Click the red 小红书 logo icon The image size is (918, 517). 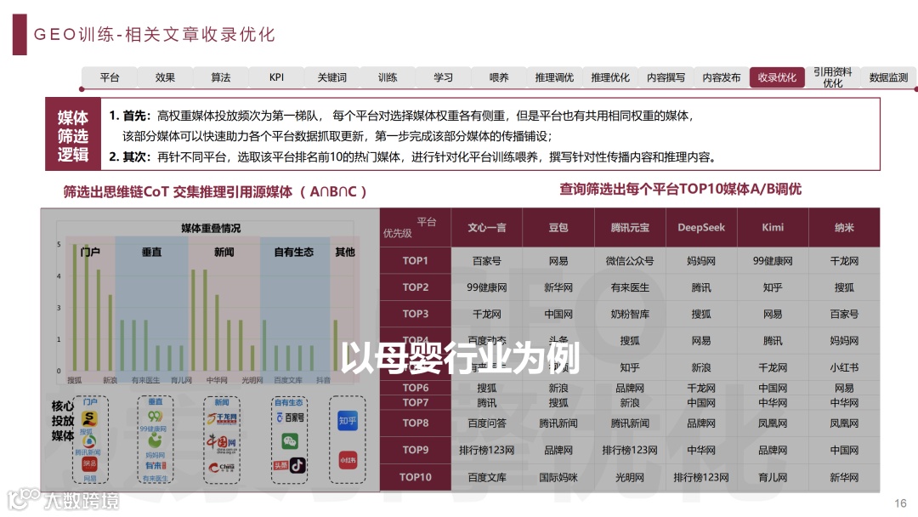(348, 460)
